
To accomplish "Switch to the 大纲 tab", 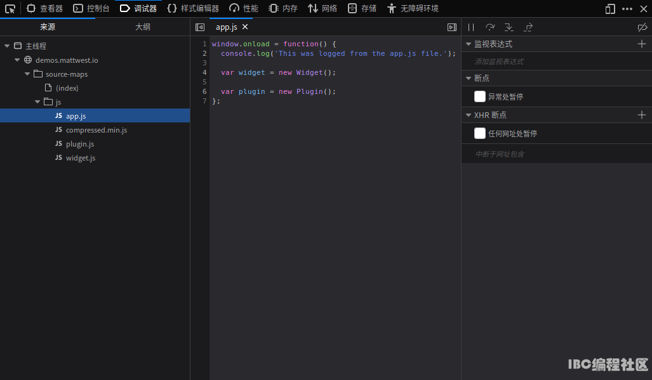I will click(143, 27).
